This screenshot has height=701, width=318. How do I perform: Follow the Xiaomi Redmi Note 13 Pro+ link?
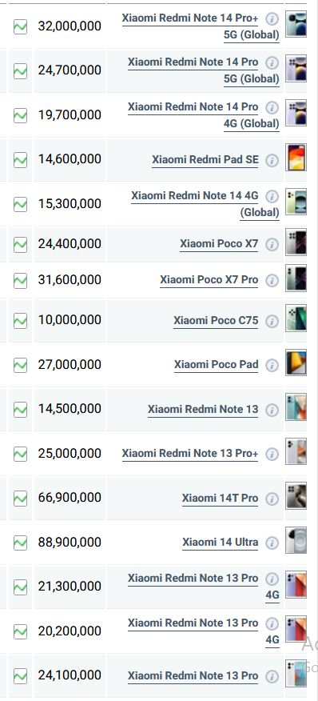click(190, 454)
